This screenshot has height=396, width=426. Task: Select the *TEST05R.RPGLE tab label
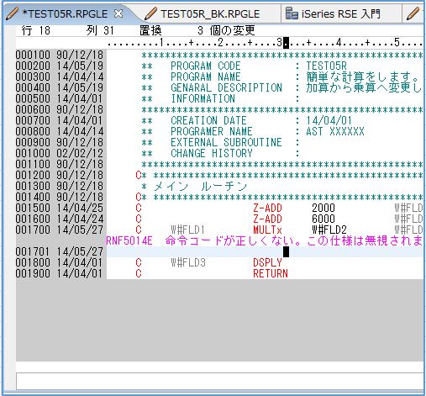tap(65, 13)
